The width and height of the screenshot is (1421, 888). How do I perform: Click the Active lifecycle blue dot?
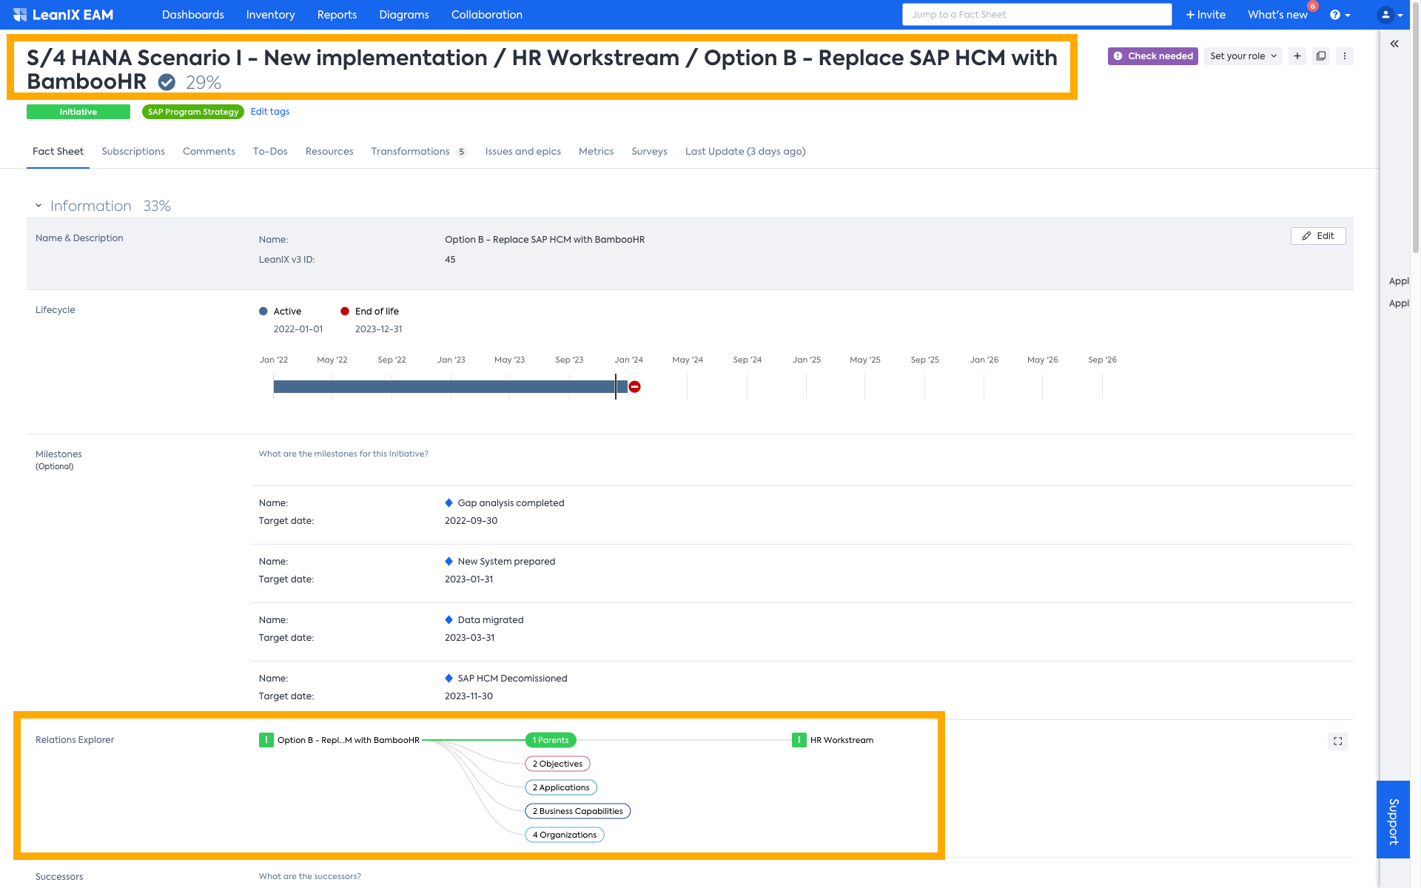(263, 312)
